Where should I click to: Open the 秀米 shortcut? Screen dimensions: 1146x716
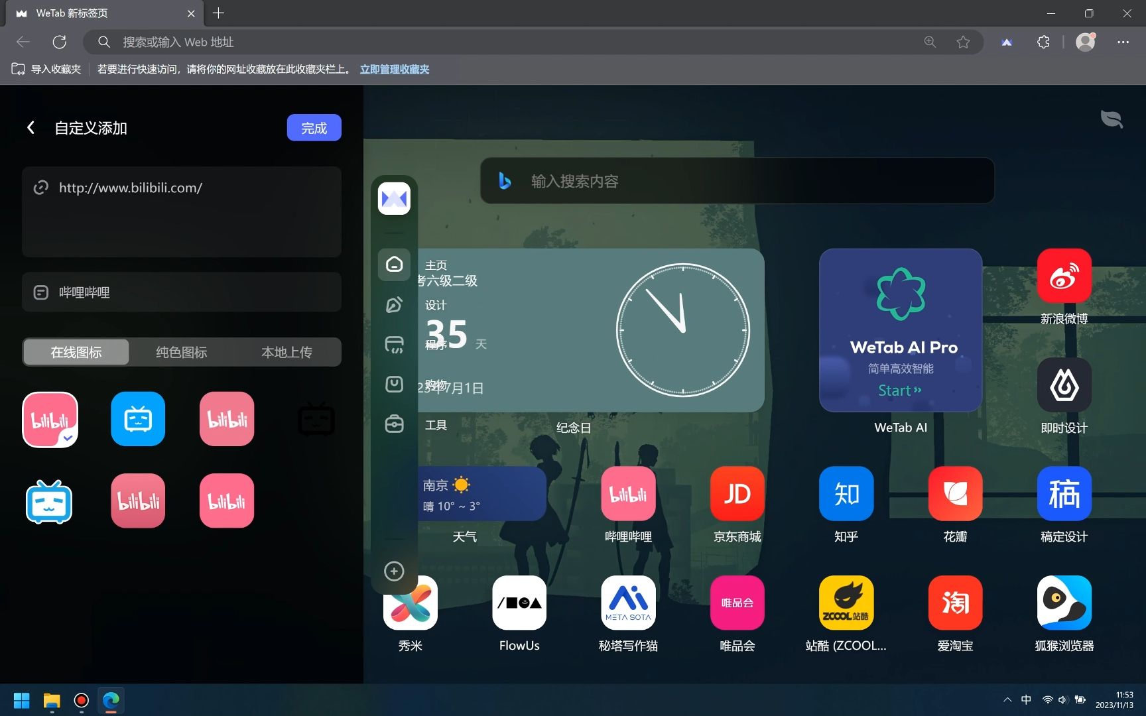pos(411,603)
